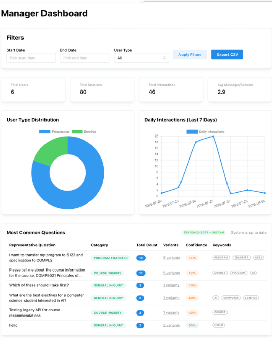Screen dimensions: 272x338
Task: Open 5 variants for the COMP9021 course question
Action: pos(172,273)
